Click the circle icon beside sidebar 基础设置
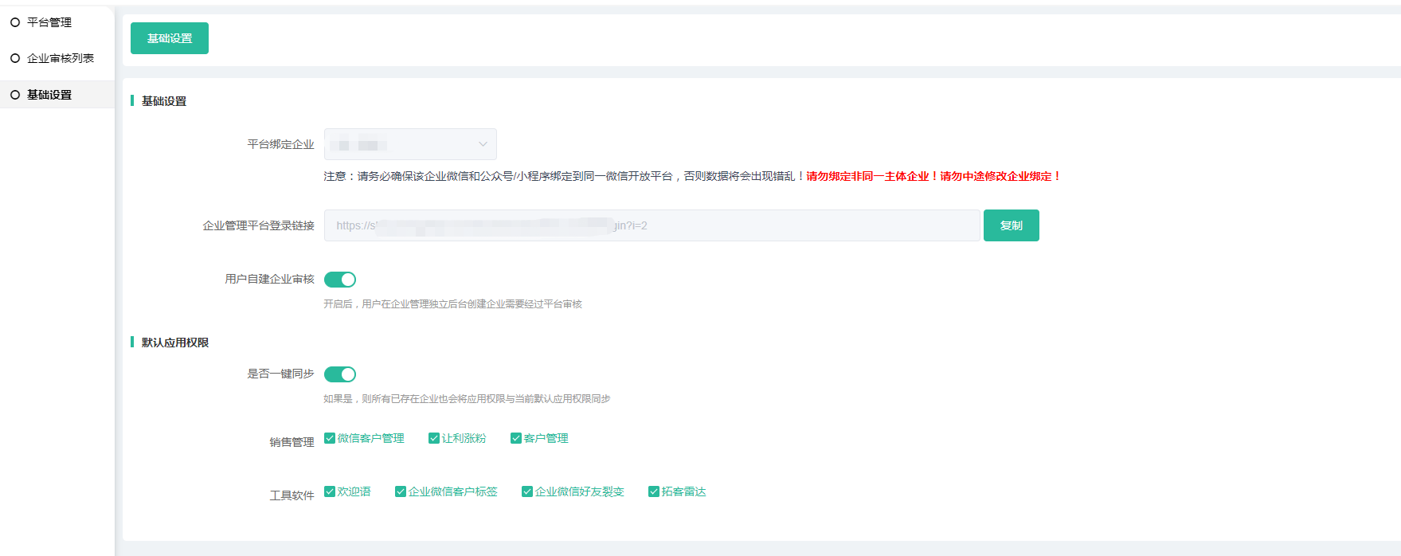The height and width of the screenshot is (556, 1401). (x=15, y=95)
